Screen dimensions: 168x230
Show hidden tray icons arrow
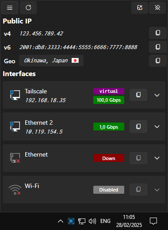pyautogui.click(x=61, y=221)
